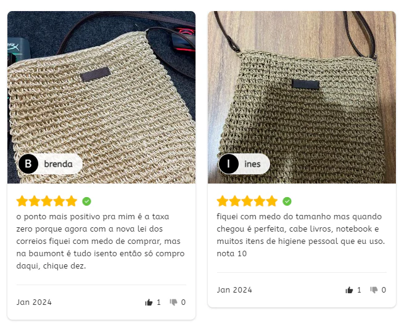Dislike brenda's review with thumbs down
399x324 pixels.
173,302
